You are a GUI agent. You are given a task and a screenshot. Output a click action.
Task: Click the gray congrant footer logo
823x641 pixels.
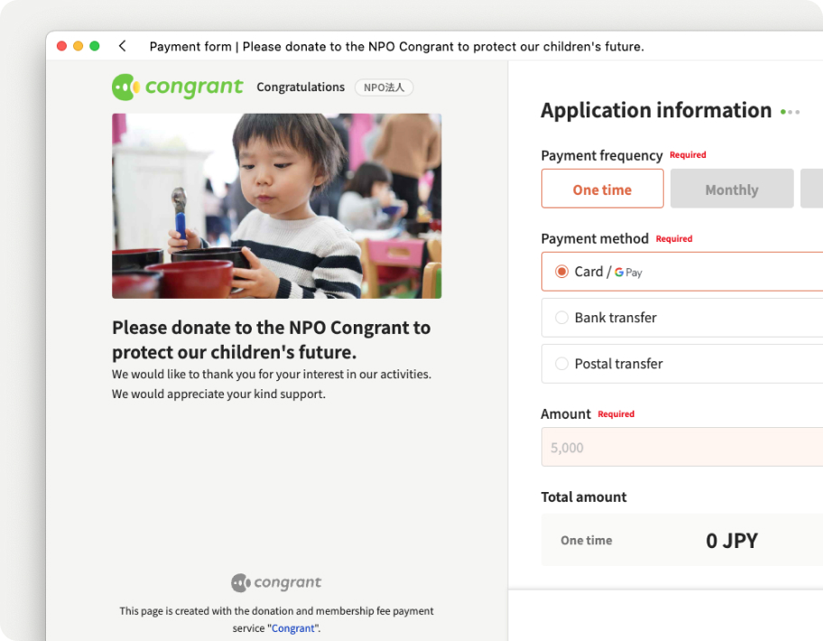pyautogui.click(x=276, y=582)
